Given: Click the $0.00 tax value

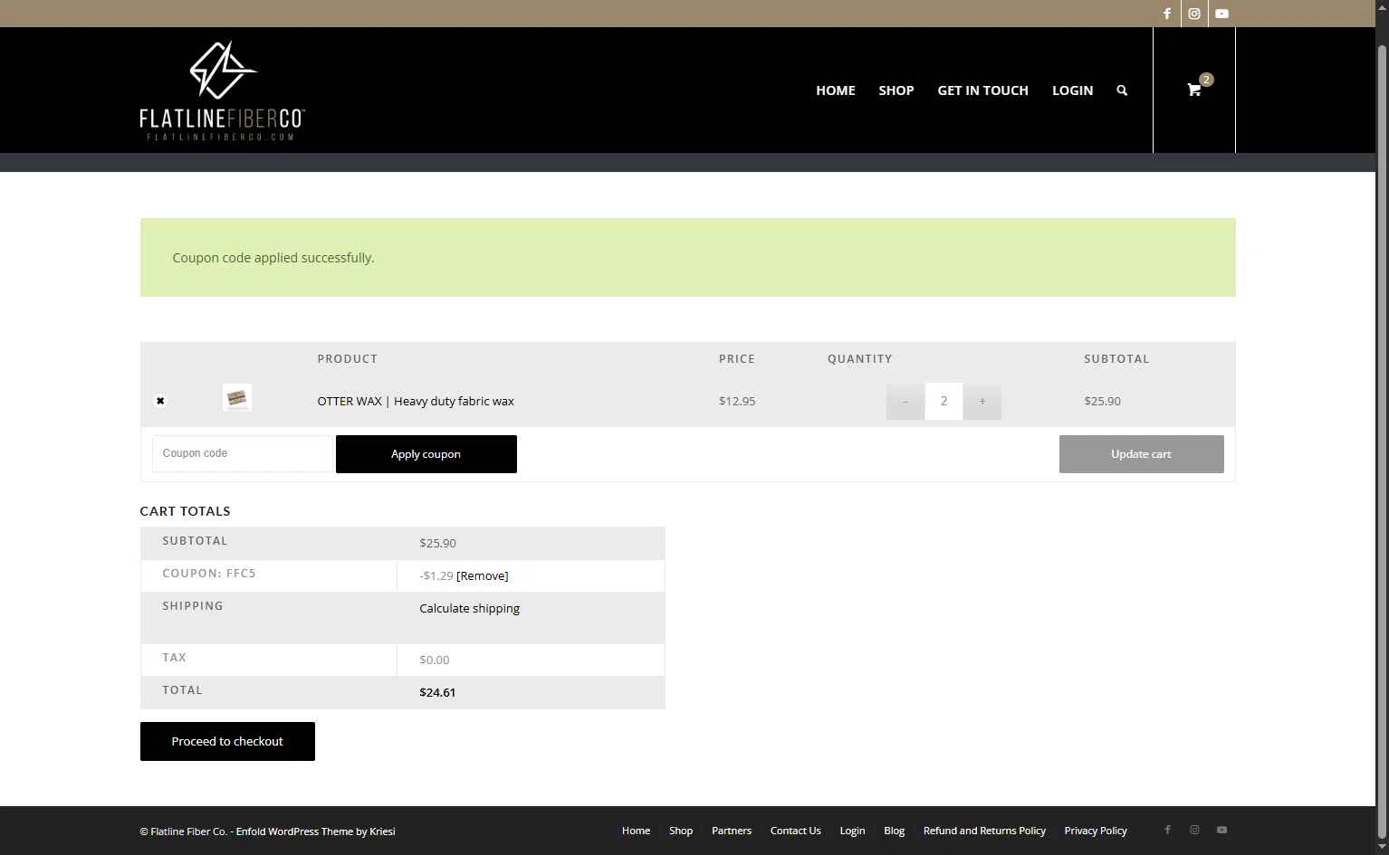Looking at the screenshot, I should click(435, 660).
